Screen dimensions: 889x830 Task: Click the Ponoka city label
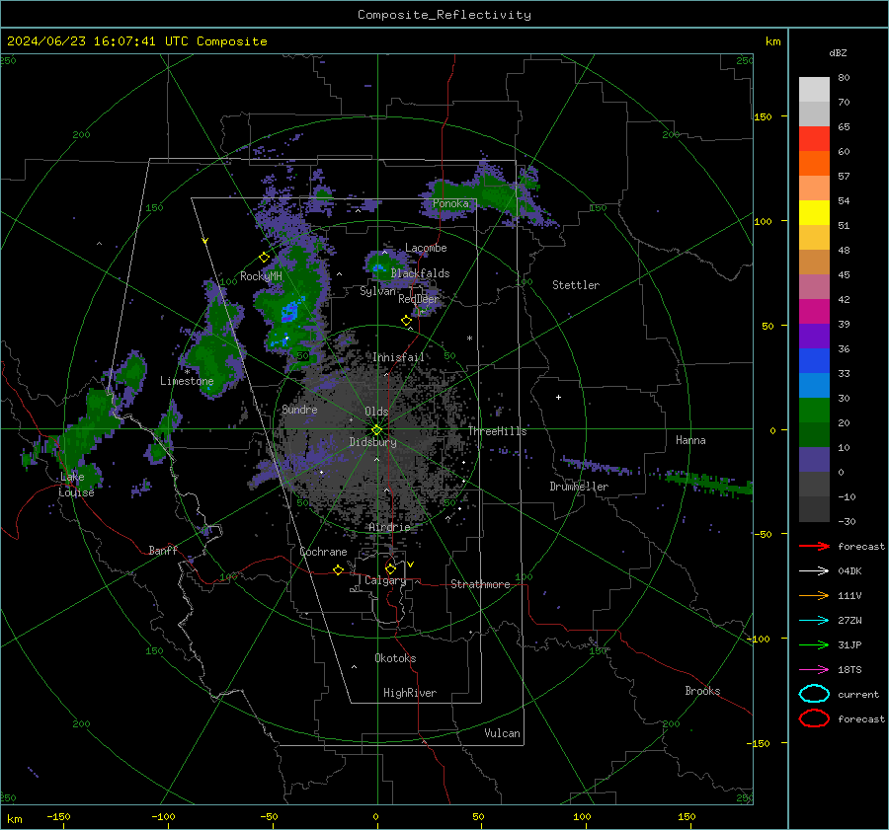(450, 203)
